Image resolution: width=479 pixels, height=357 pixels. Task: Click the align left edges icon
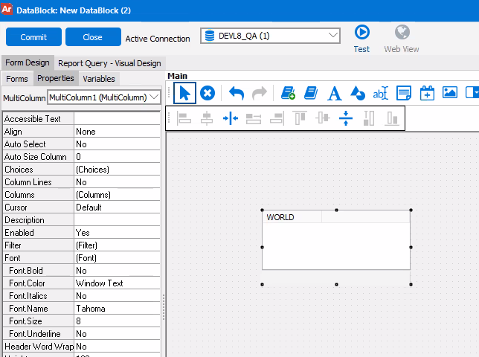pyautogui.click(x=184, y=118)
